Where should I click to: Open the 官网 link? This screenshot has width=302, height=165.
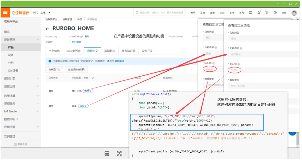242,13
